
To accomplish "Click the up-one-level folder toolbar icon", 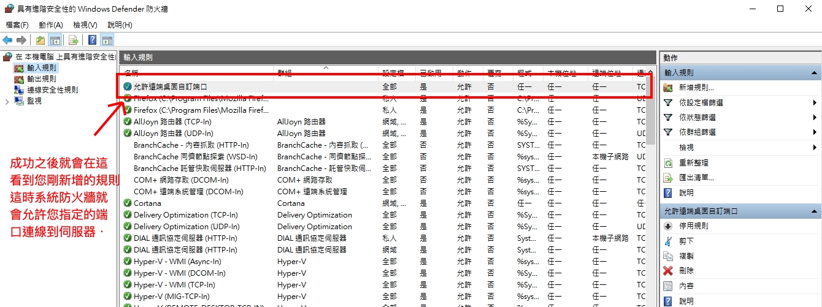I will coord(40,40).
